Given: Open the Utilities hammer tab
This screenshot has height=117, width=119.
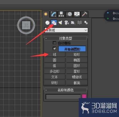Looking at the screenshot, I should pyautogui.click(x=84, y=14).
